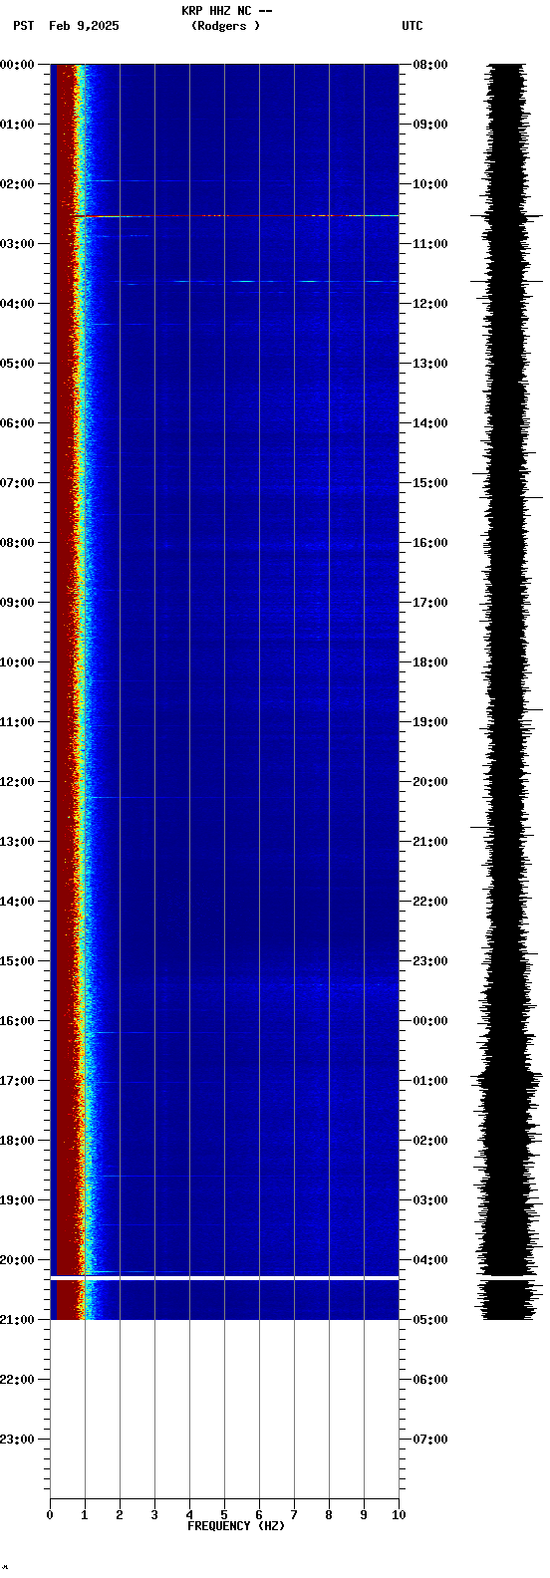Click the frequency axis tick label '3'
Screen dimensions: 550x1578
click(154, 1515)
